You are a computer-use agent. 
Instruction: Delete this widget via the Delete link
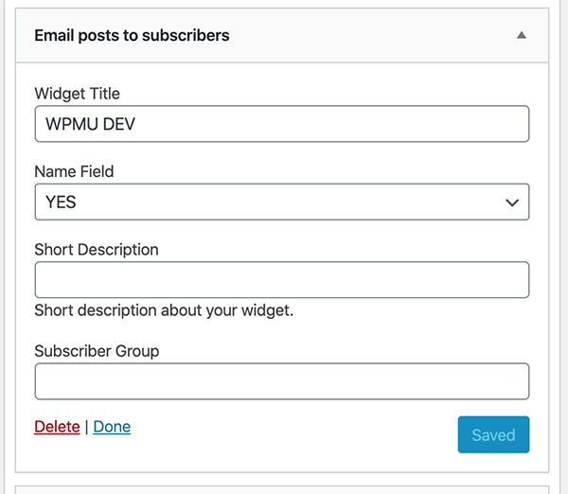tap(57, 427)
